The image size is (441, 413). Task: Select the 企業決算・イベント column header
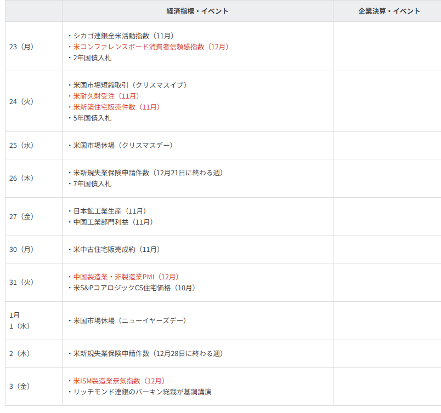click(x=389, y=11)
